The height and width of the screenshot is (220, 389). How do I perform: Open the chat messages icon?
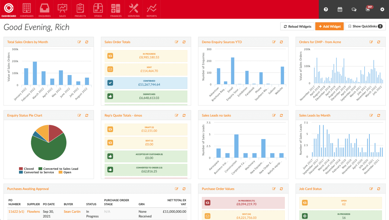coord(354,9)
